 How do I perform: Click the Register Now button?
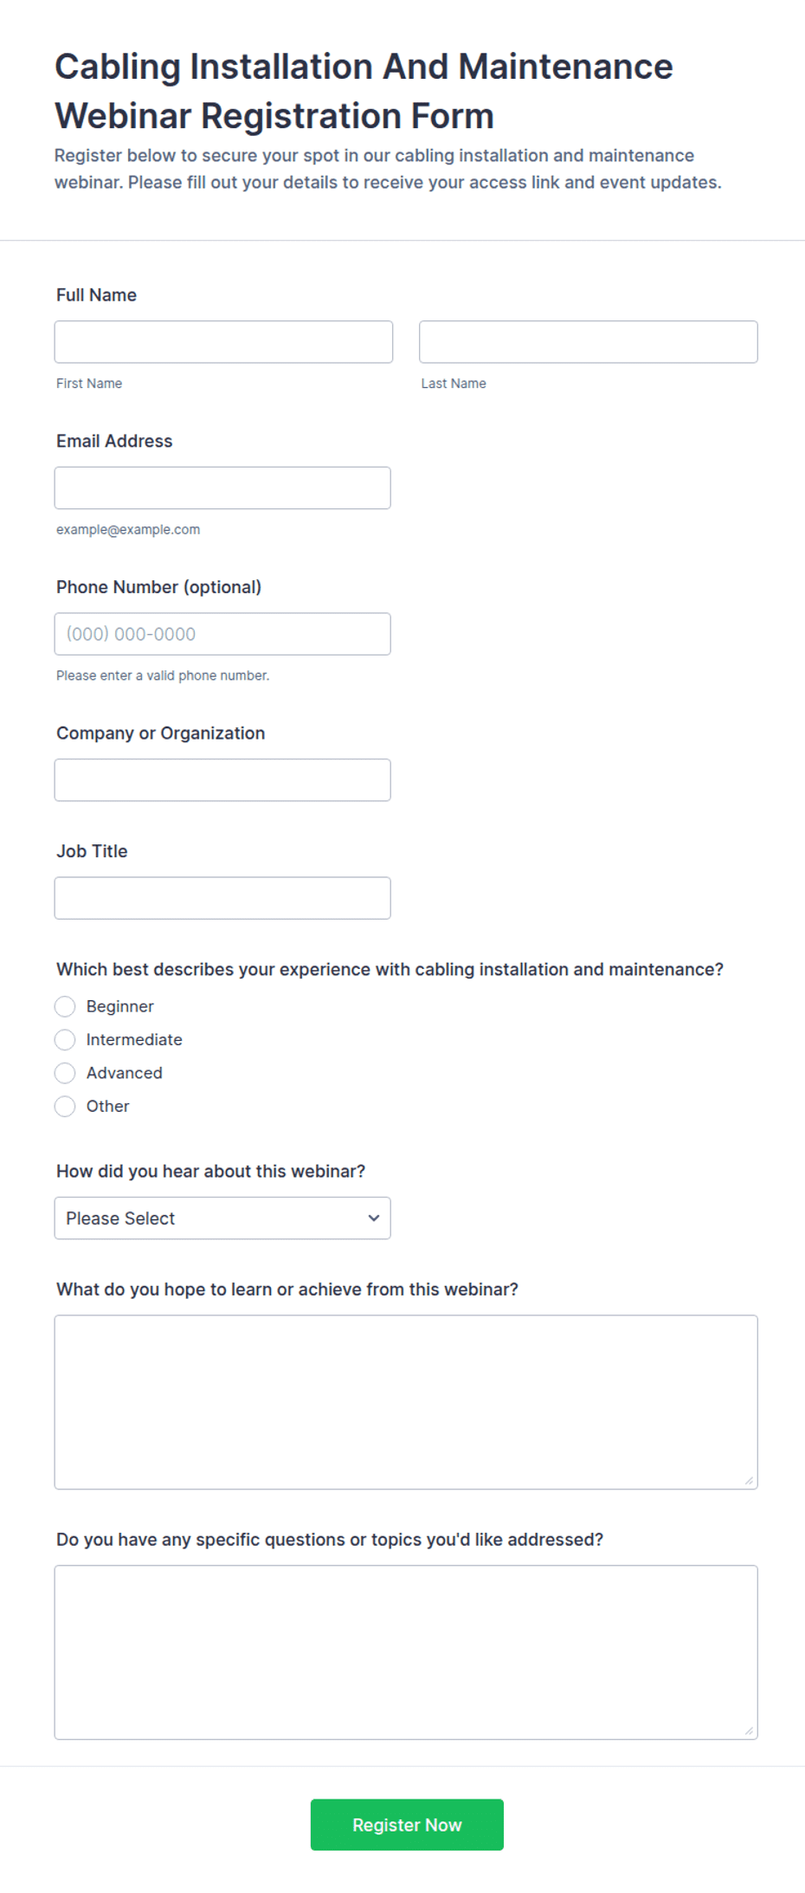pos(407,1825)
